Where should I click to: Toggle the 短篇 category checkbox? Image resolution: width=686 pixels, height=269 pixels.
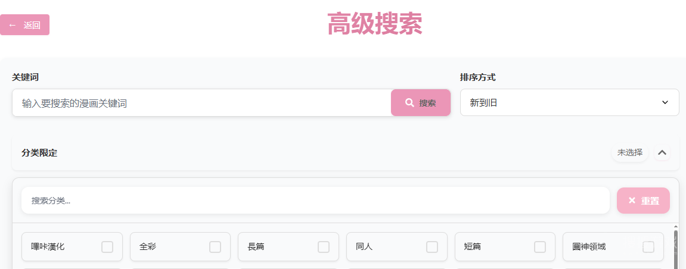540,247
